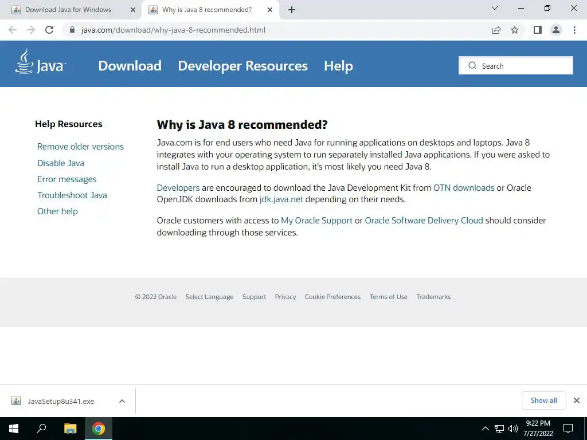Close the downloads bar
The height and width of the screenshot is (440, 587).
pyautogui.click(x=577, y=400)
